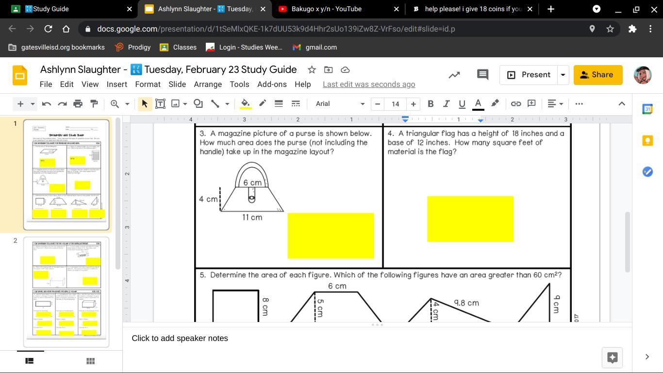The image size is (663, 373).
Task: Click the Insert image icon
Action: click(x=176, y=103)
